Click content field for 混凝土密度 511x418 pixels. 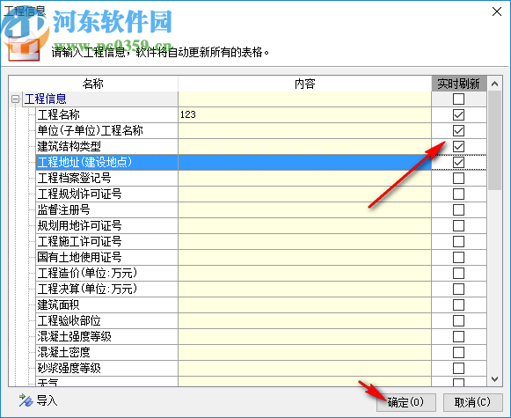(x=304, y=353)
